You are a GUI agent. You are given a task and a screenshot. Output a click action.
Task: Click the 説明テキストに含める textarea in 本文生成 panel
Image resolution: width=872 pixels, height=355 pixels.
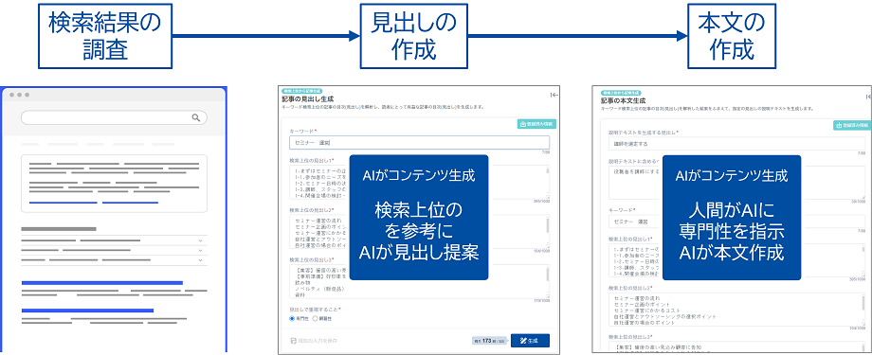pyautogui.click(x=736, y=182)
